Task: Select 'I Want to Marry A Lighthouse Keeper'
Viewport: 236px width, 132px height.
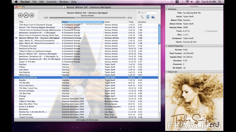Action: 86,51
